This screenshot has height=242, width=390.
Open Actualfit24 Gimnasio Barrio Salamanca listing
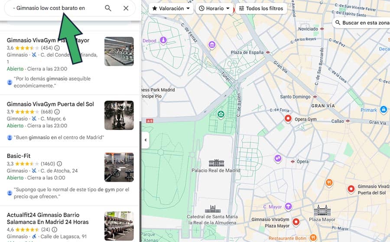coord(48,218)
